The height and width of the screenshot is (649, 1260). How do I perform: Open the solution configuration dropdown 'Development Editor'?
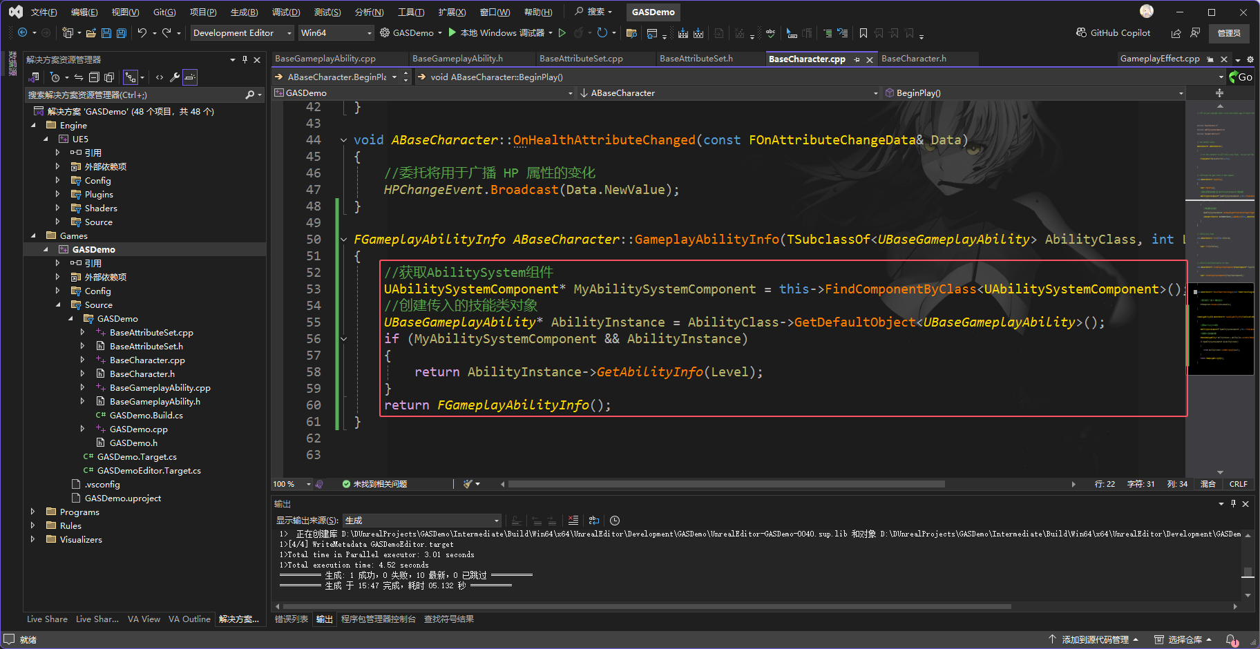click(242, 32)
